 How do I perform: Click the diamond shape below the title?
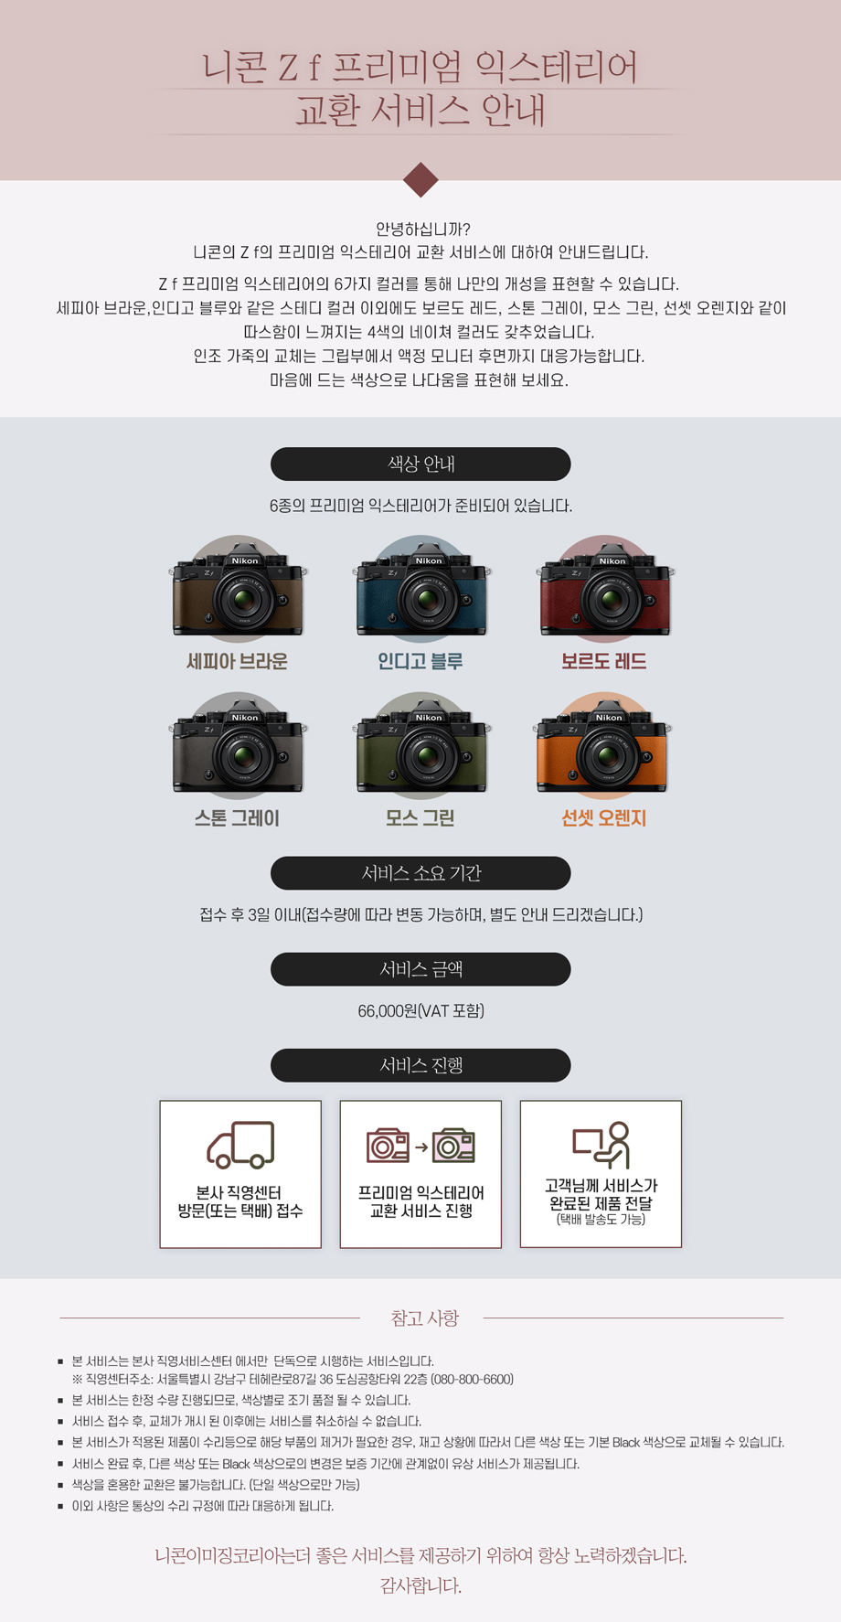point(420,179)
